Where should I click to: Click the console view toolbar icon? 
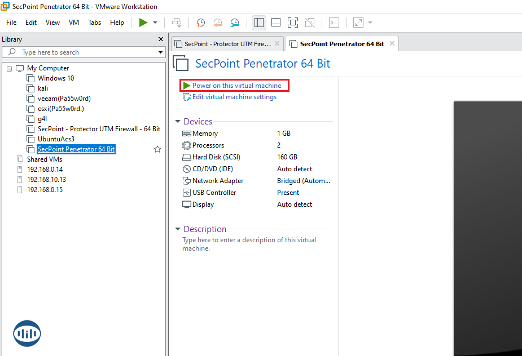(334, 23)
